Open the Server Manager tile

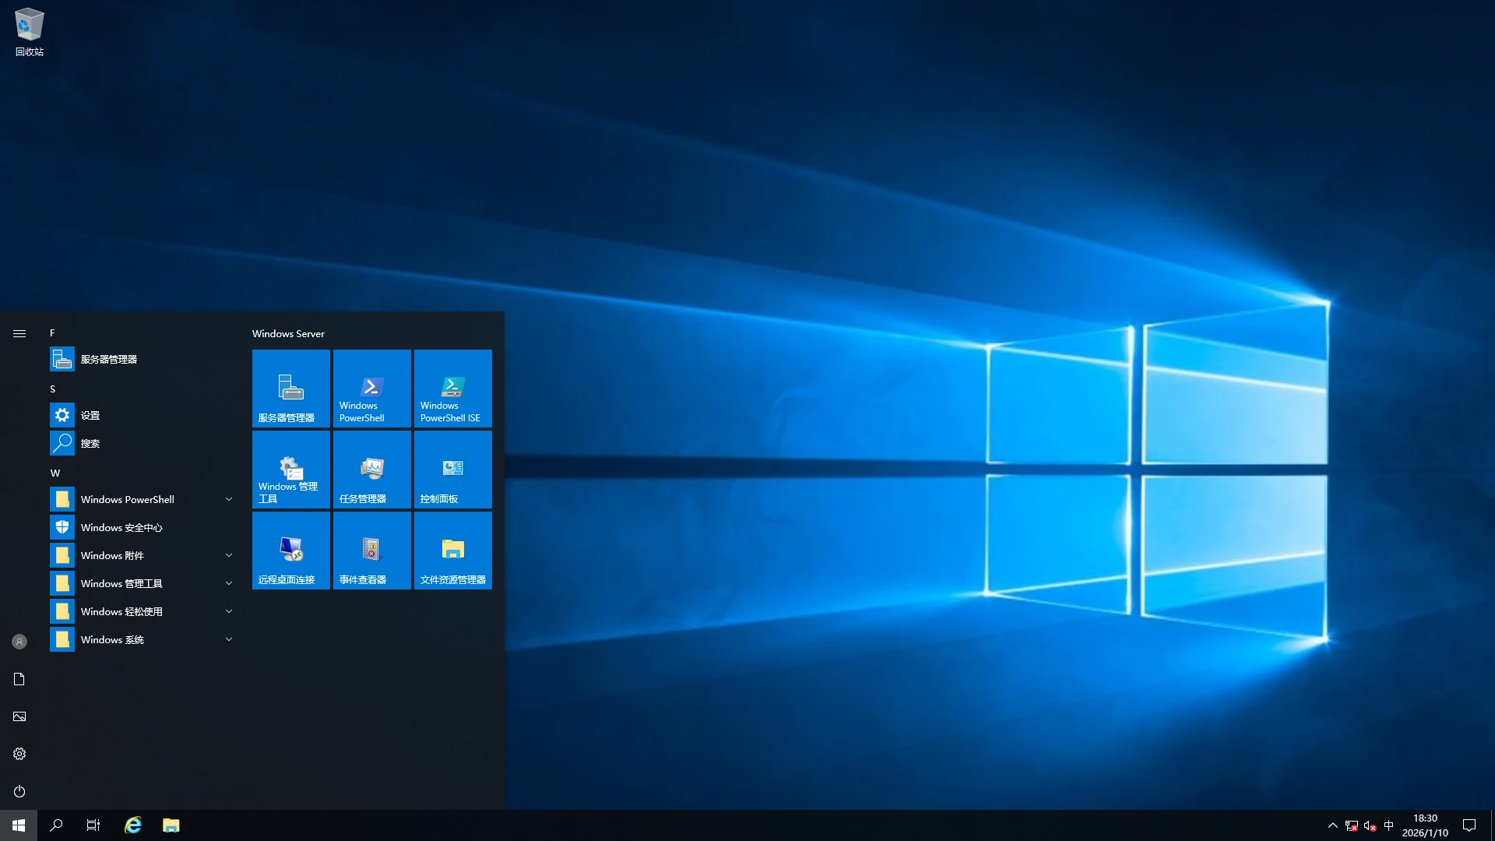coord(290,388)
